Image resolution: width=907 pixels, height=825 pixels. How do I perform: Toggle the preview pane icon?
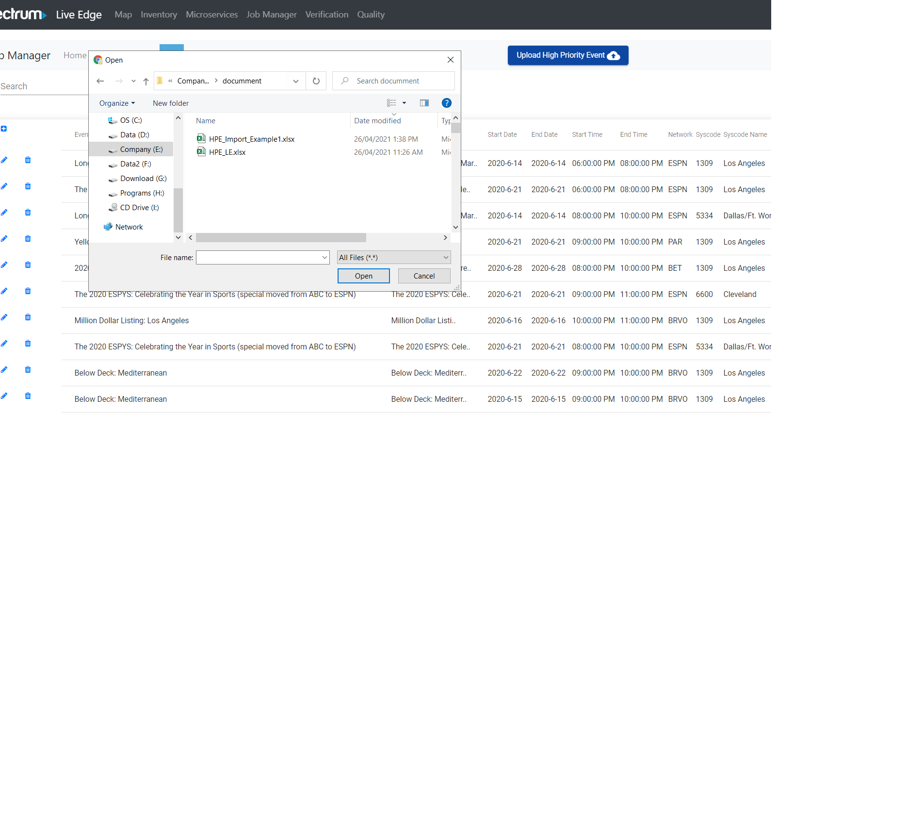tap(424, 103)
